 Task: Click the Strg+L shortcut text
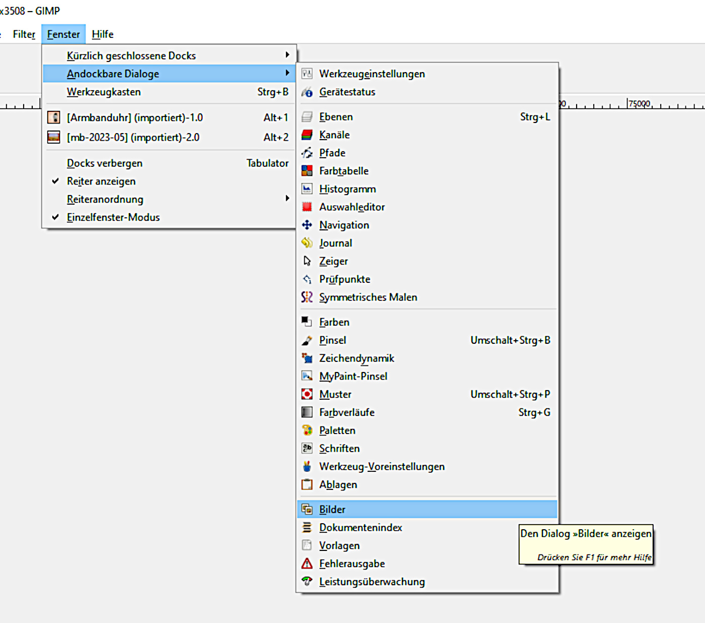click(535, 117)
